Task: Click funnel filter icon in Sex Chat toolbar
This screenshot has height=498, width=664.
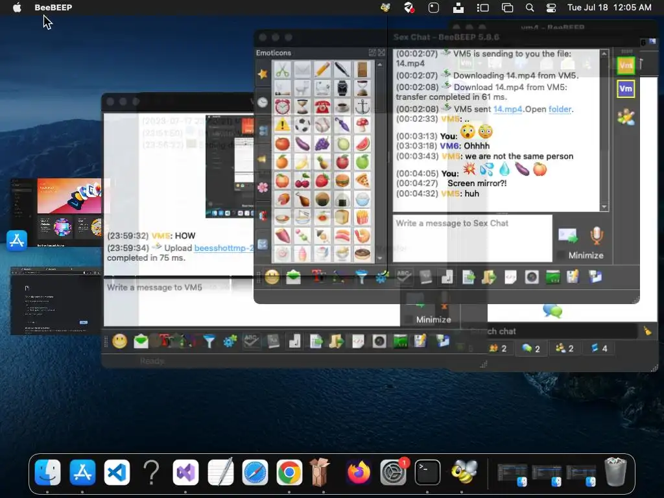Action: pos(361,278)
